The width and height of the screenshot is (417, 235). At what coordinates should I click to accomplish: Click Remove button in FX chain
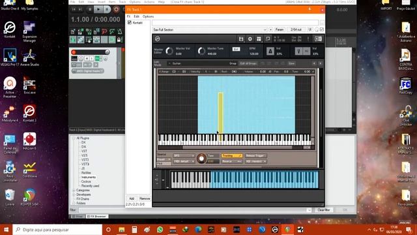(145, 198)
